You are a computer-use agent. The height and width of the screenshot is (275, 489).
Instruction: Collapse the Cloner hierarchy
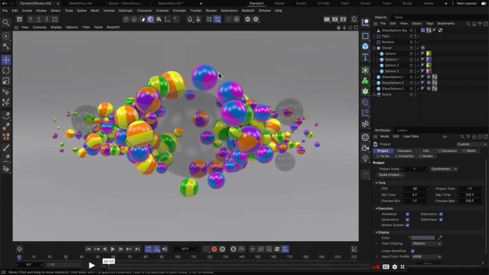(374, 48)
